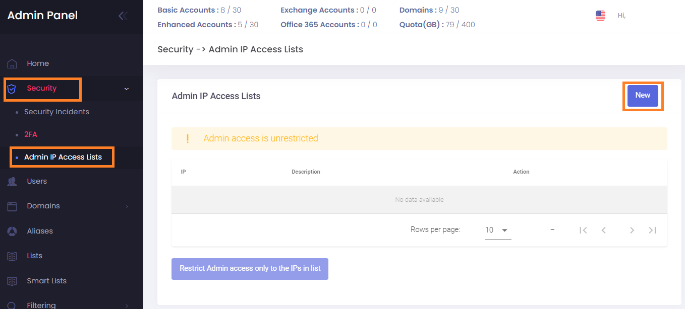This screenshot has width=685, height=309.
Task: Click the Users icon in the sidebar
Action: [x=11, y=181]
